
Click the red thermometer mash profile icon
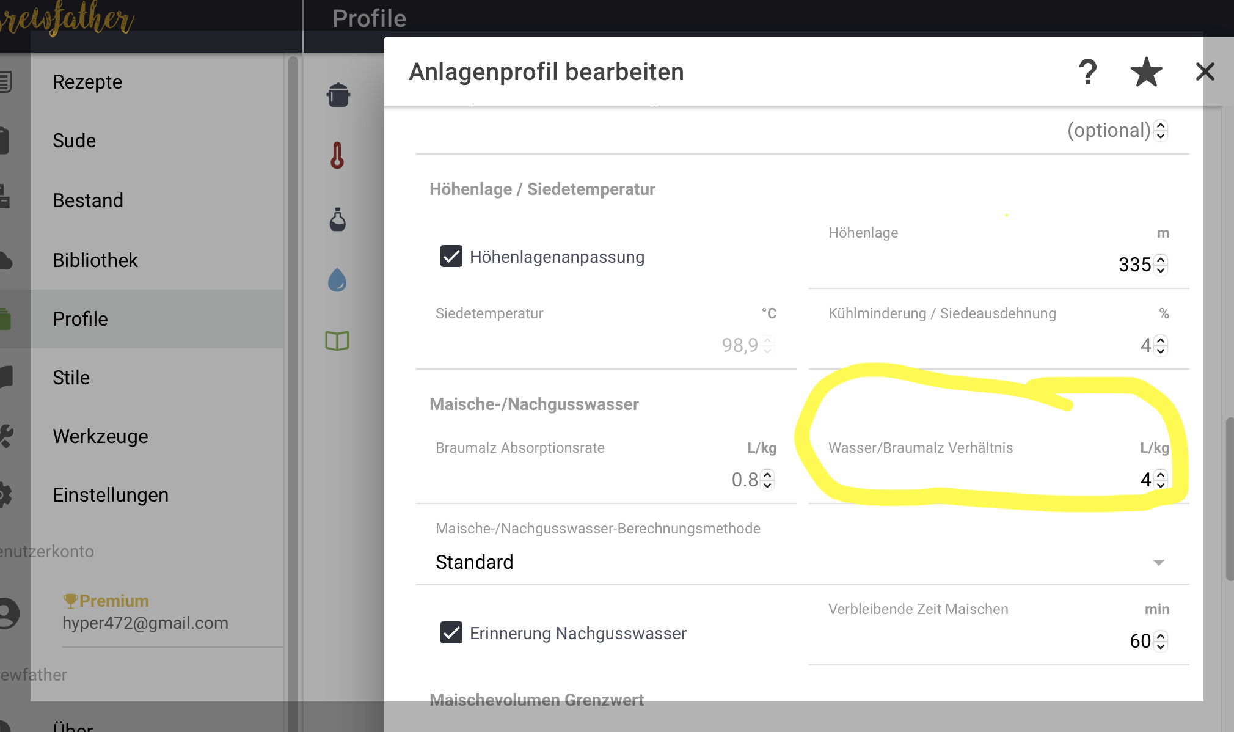337,155
